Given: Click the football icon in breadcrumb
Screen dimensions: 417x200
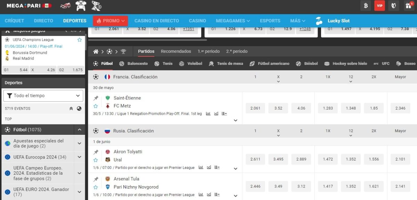Looking at the screenshot, I should (109, 52).
